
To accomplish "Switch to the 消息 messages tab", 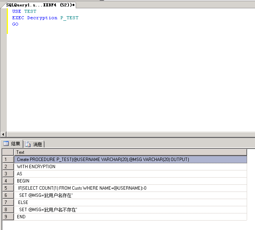I will (34, 144).
